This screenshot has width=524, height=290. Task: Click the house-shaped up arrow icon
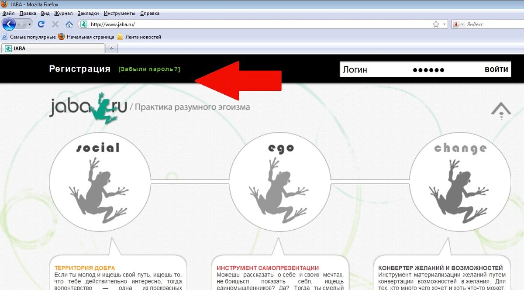point(501,111)
